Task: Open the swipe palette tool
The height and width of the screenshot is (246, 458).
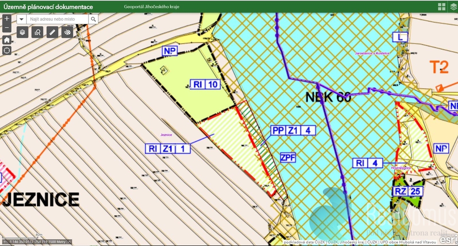Action: (x=67, y=32)
